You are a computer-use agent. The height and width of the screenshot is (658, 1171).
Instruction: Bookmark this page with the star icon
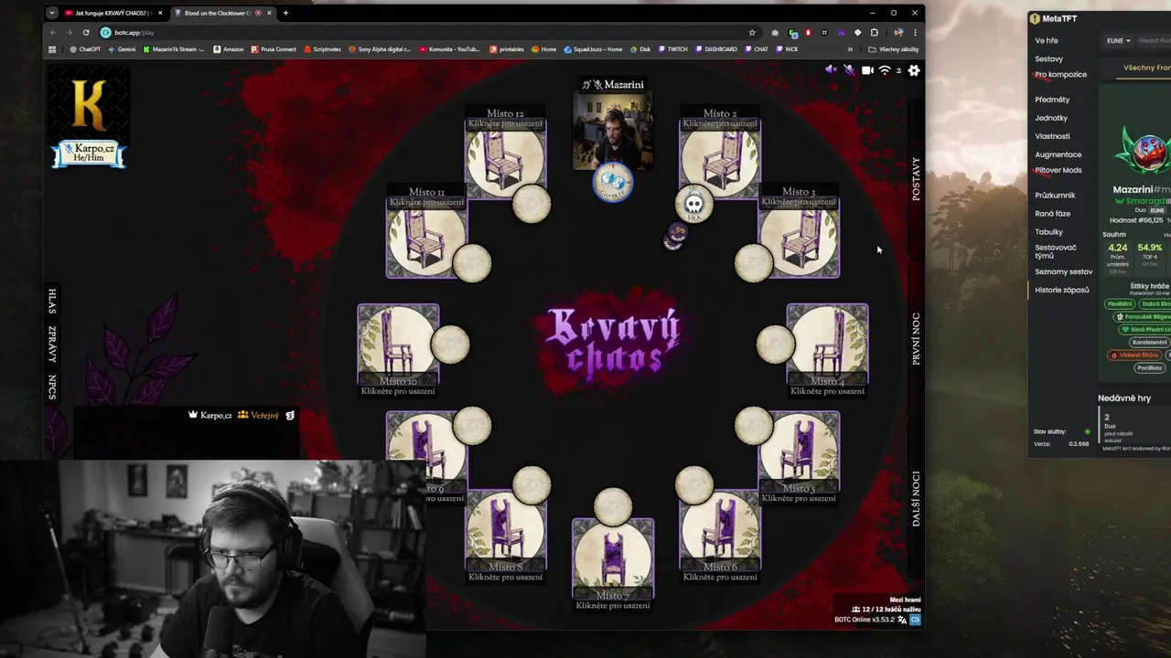(752, 32)
